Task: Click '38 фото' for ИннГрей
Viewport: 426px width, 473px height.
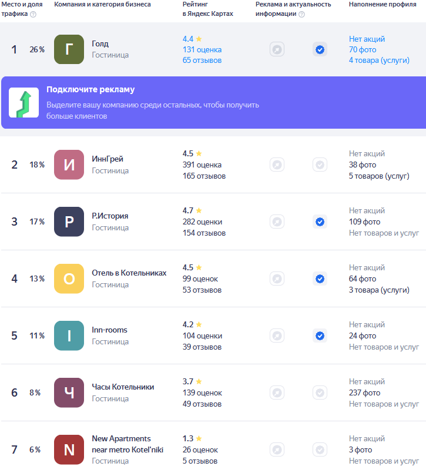Action: click(x=363, y=165)
